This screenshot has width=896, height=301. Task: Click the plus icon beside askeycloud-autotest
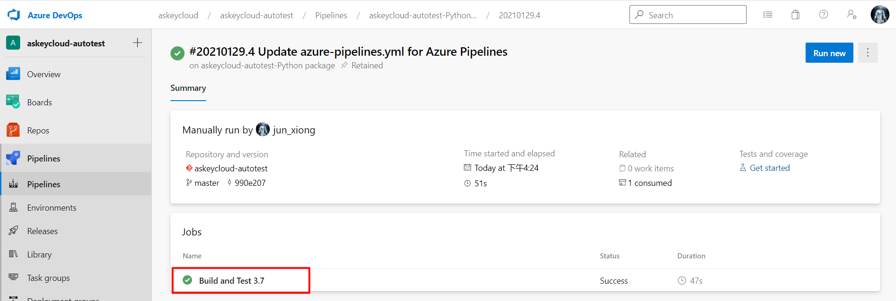[x=137, y=43]
